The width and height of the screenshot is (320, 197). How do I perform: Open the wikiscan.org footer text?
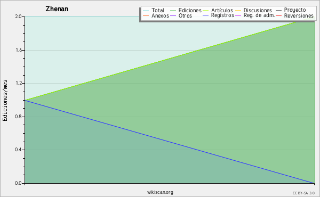point(160,192)
